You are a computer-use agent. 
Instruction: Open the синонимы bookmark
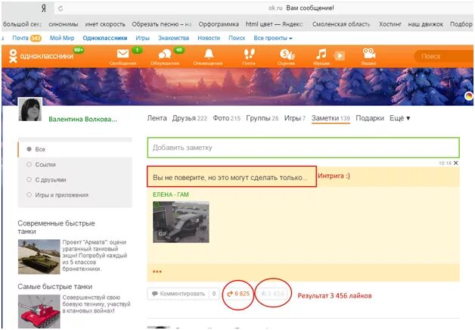64,24
